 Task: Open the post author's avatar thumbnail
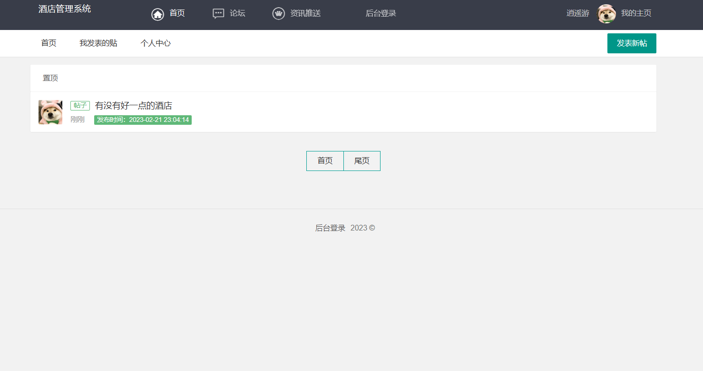(50, 112)
